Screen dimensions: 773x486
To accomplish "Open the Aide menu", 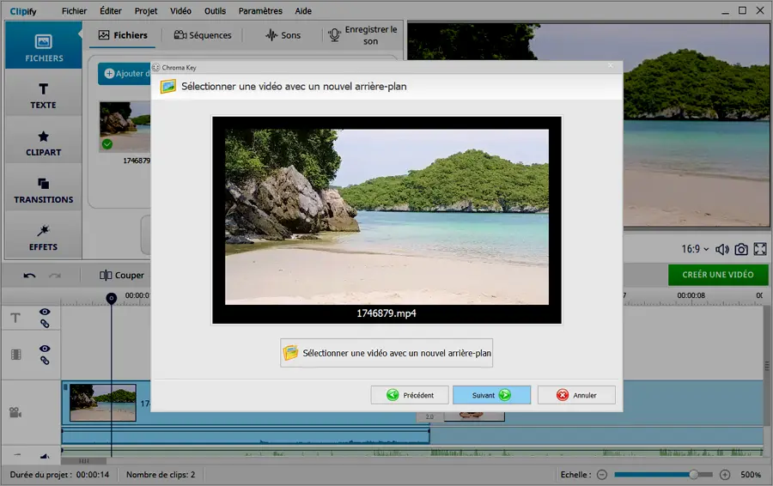I will pos(303,11).
